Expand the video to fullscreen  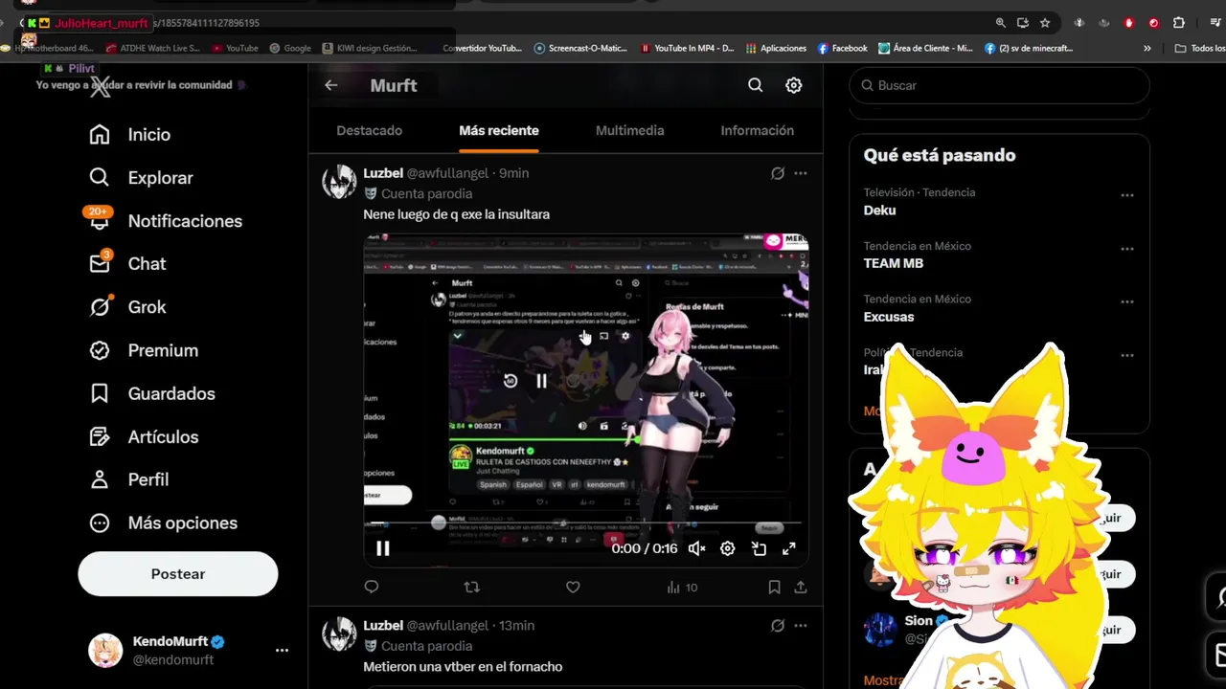coord(789,548)
